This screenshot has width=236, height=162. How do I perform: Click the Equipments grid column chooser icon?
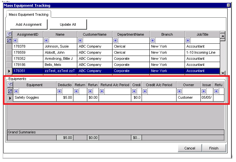10,85
